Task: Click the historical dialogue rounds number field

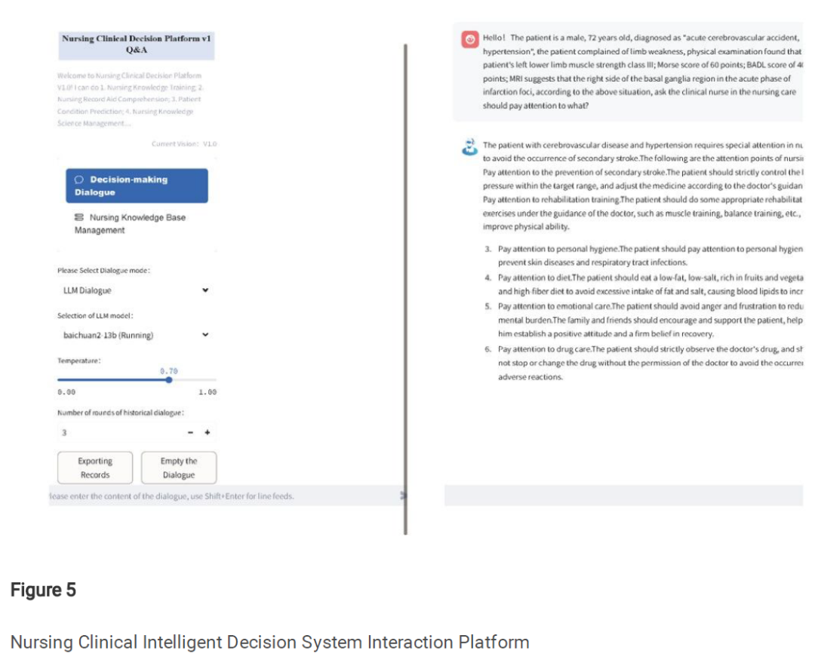Action: click(x=119, y=432)
